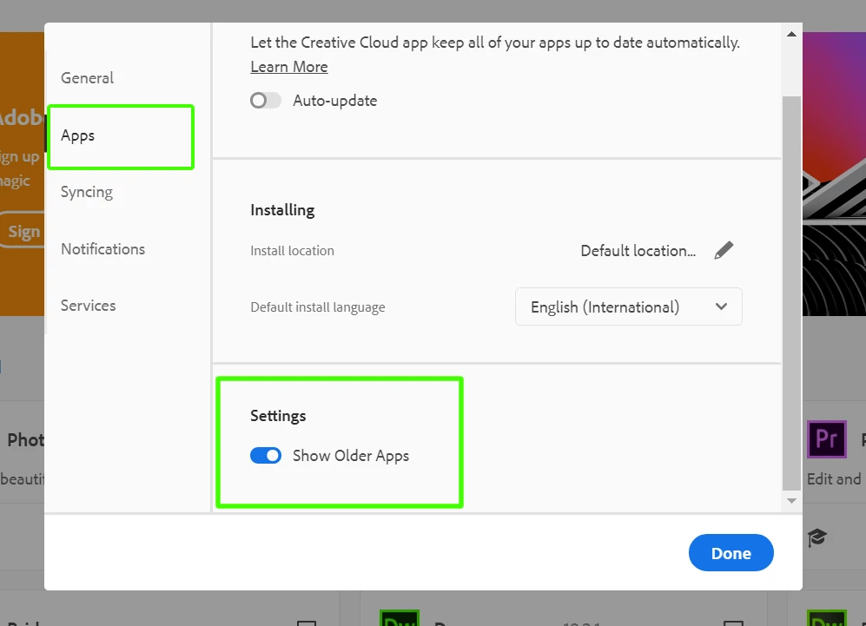Select the Apps preferences tab

(78, 135)
